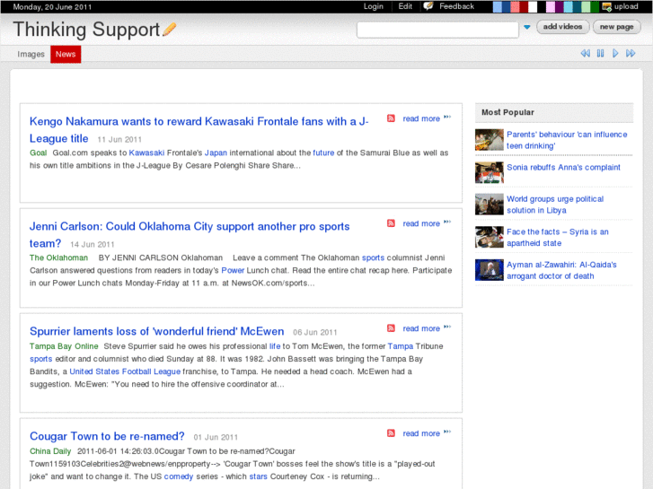
Task: Click United States Football League link
Action: click(x=125, y=371)
